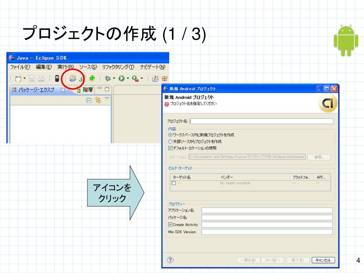This screenshot has height=273, width=364.
Task: Click the floppy-disk Save icon in Eclipse toolbar
Action: point(32,79)
